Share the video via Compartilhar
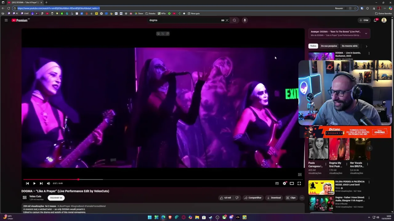Image resolution: width=394 pixels, height=221 pixels. (x=253, y=198)
